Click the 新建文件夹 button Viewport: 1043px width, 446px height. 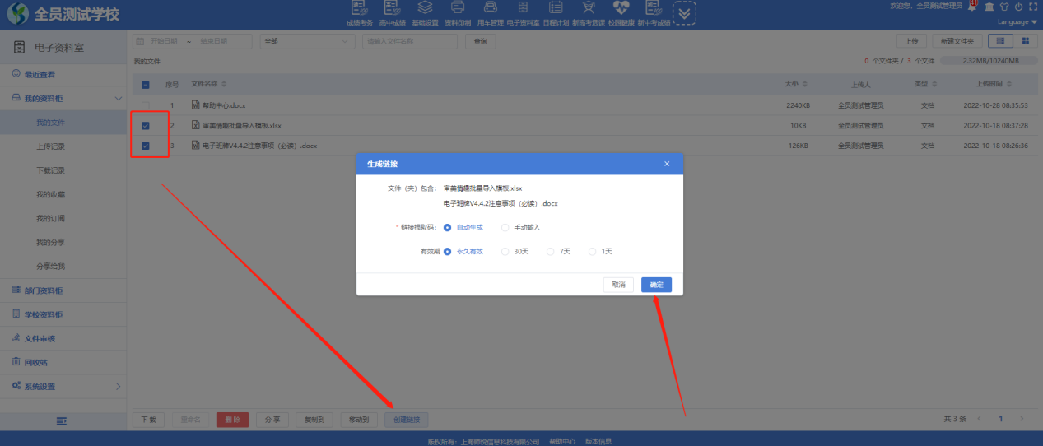tap(957, 40)
